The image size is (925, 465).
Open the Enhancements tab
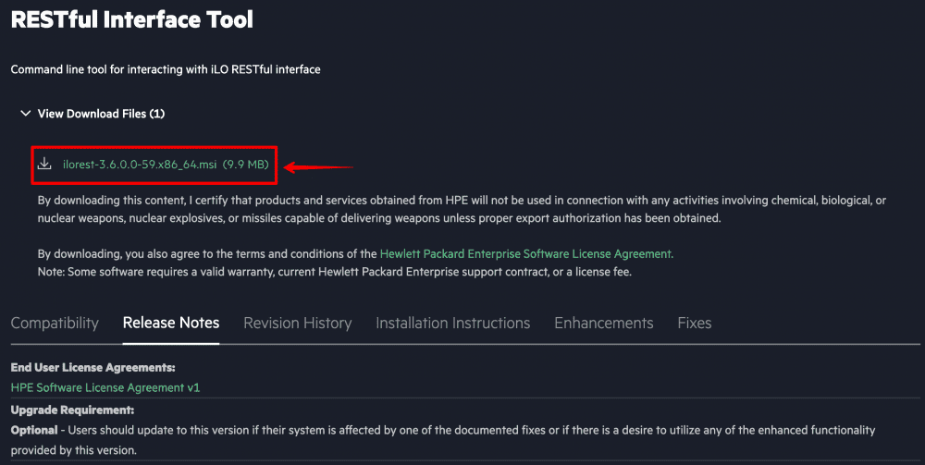pyautogui.click(x=603, y=323)
